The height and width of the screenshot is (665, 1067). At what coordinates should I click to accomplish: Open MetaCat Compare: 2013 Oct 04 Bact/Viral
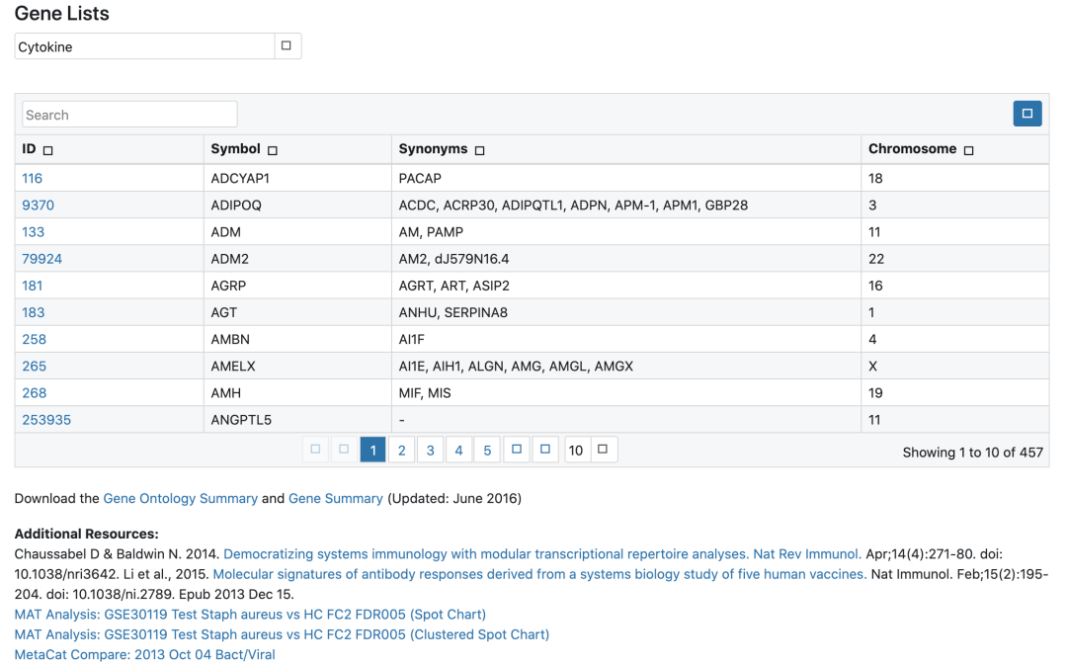coord(144,655)
